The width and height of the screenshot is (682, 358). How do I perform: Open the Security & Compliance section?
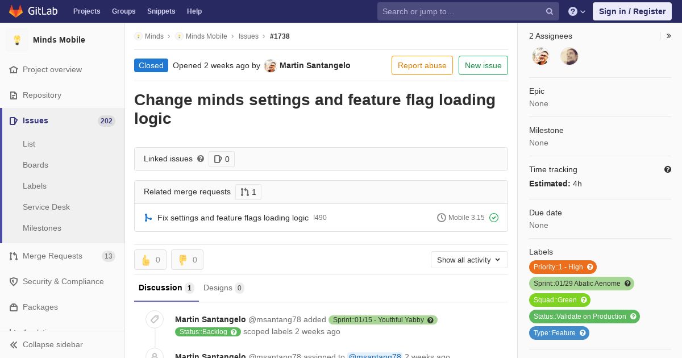pos(63,281)
